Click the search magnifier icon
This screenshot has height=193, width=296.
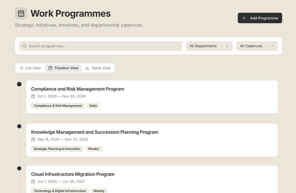pos(24,46)
